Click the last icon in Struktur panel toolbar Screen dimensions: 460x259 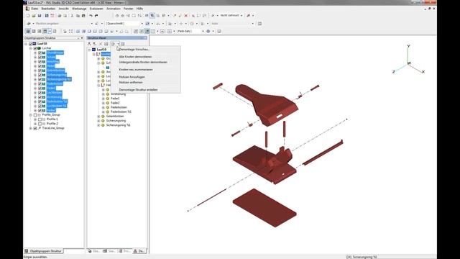click(x=123, y=44)
